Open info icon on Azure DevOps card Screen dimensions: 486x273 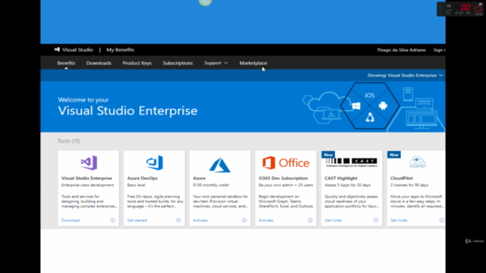click(x=178, y=220)
